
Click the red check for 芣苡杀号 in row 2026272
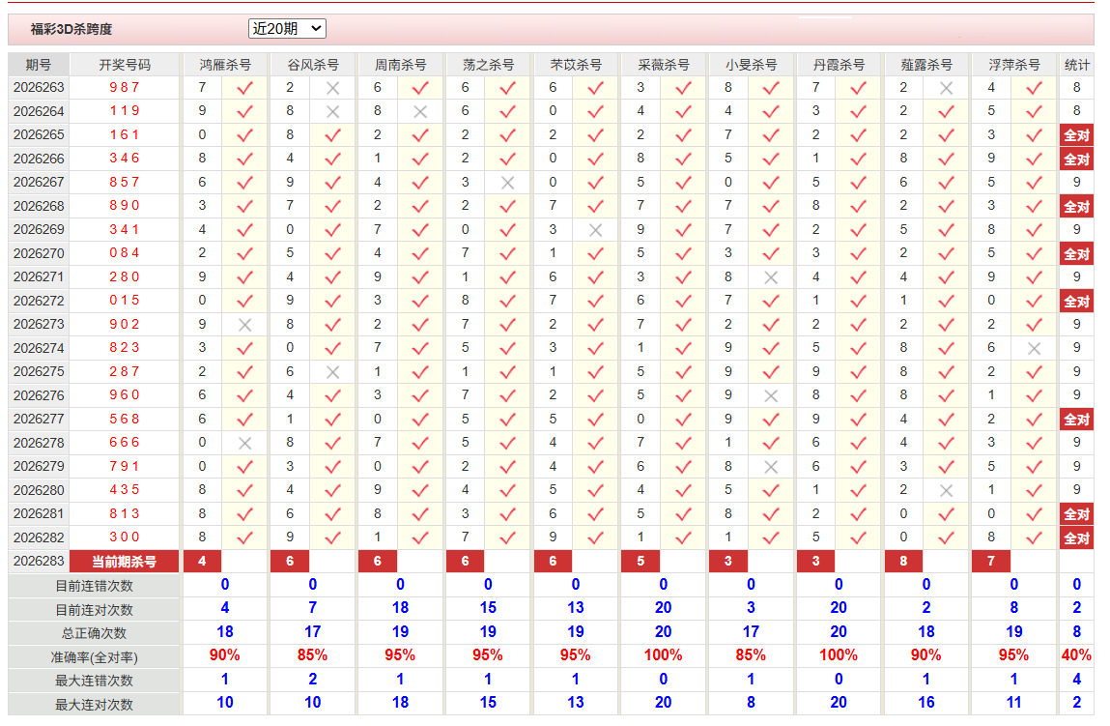click(595, 301)
